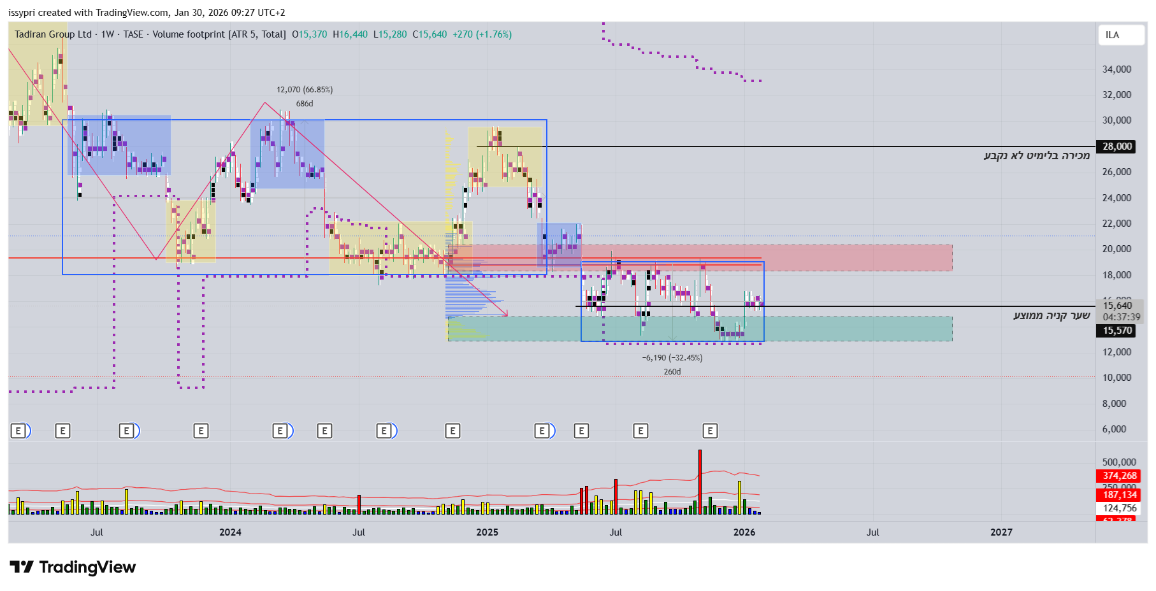This screenshot has width=1156, height=591.
Task: Click the TradingView logo
Action: click(x=73, y=567)
